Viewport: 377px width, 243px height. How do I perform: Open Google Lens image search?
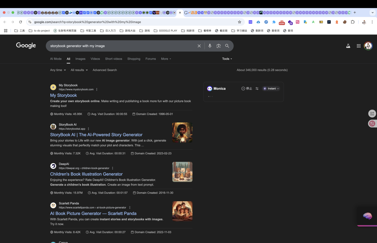pyautogui.click(x=218, y=46)
